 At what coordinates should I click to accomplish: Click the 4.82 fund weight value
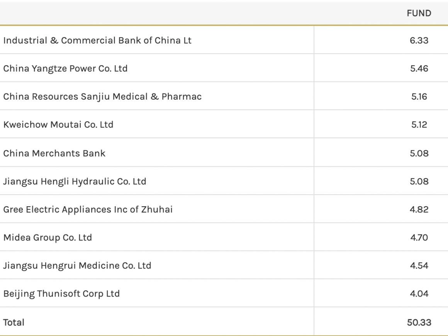pos(419,209)
